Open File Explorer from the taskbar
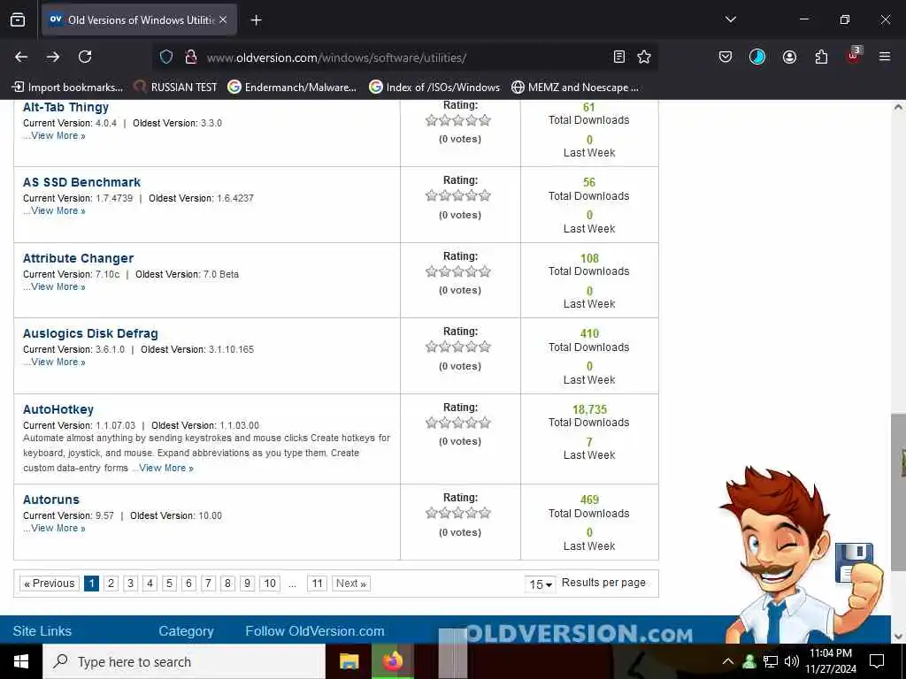Screen dimensions: 906x679 [349, 661]
